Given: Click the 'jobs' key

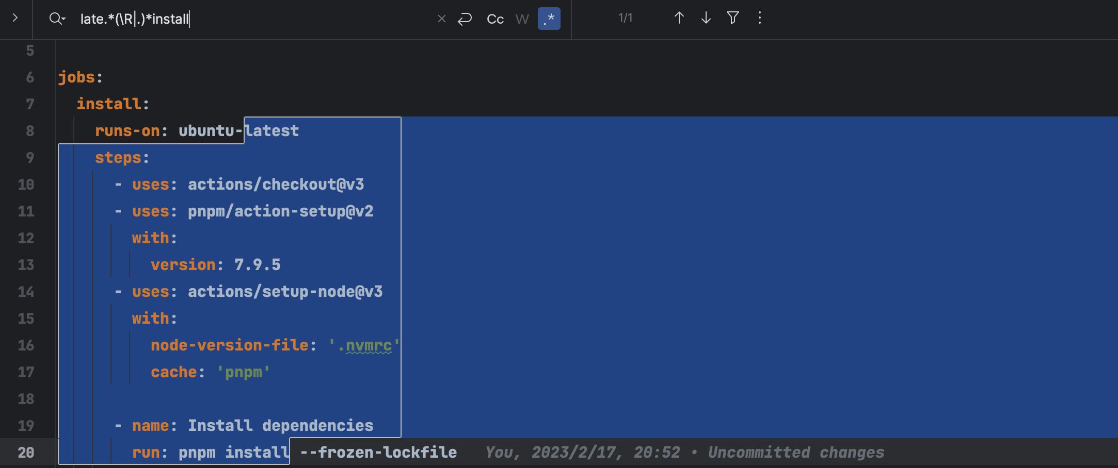Looking at the screenshot, I should coord(76,77).
